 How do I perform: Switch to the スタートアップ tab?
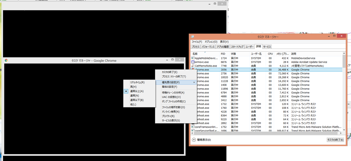tap(237, 47)
